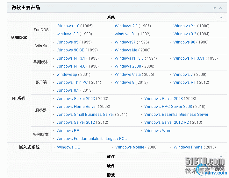Open the Windows Mobile link

(x=130, y=147)
